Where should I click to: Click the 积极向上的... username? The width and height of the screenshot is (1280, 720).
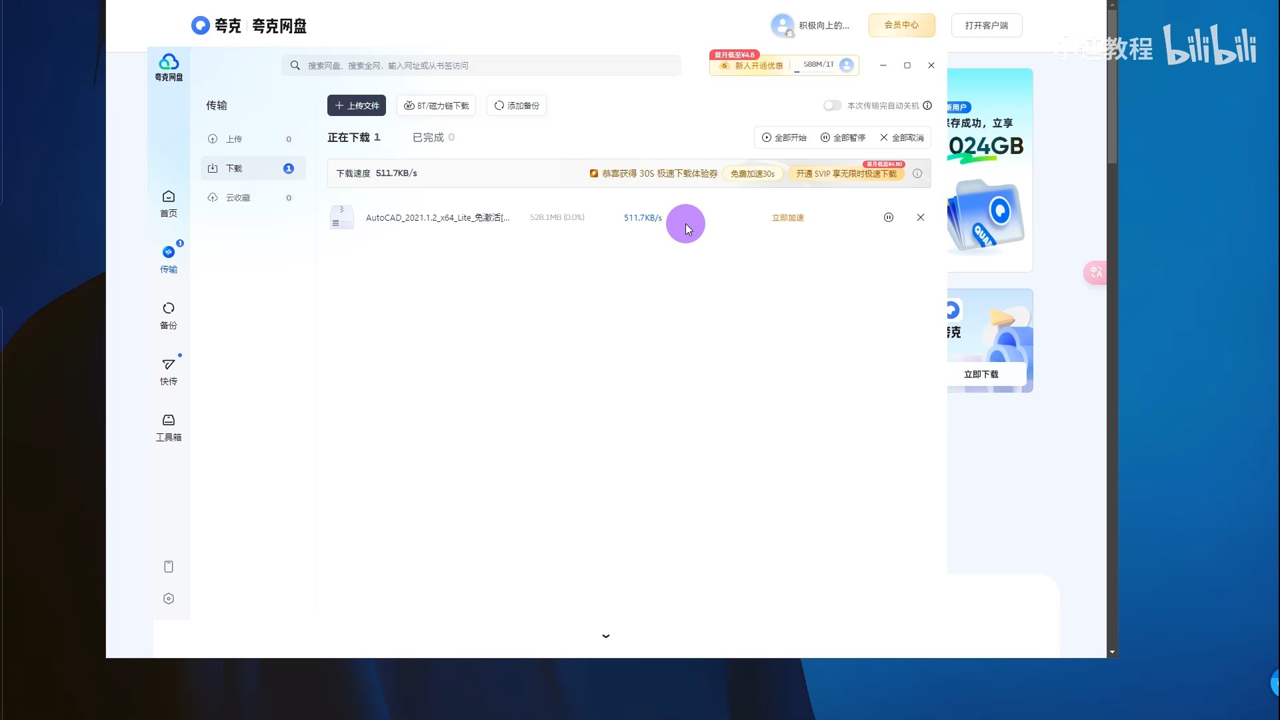pyautogui.click(x=824, y=25)
